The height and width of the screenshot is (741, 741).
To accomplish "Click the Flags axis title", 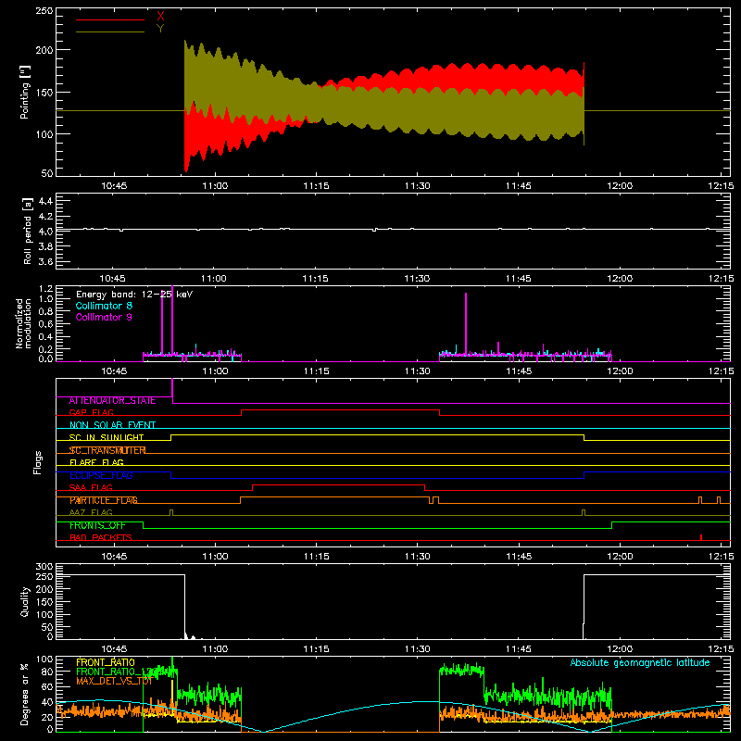I will click(37, 462).
